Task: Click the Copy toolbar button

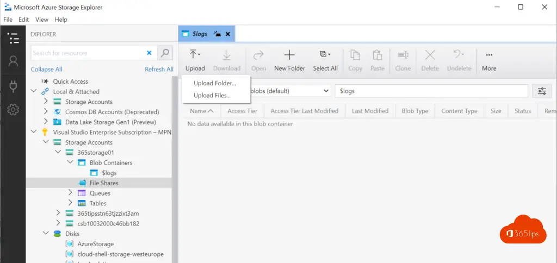Action: [x=355, y=60]
